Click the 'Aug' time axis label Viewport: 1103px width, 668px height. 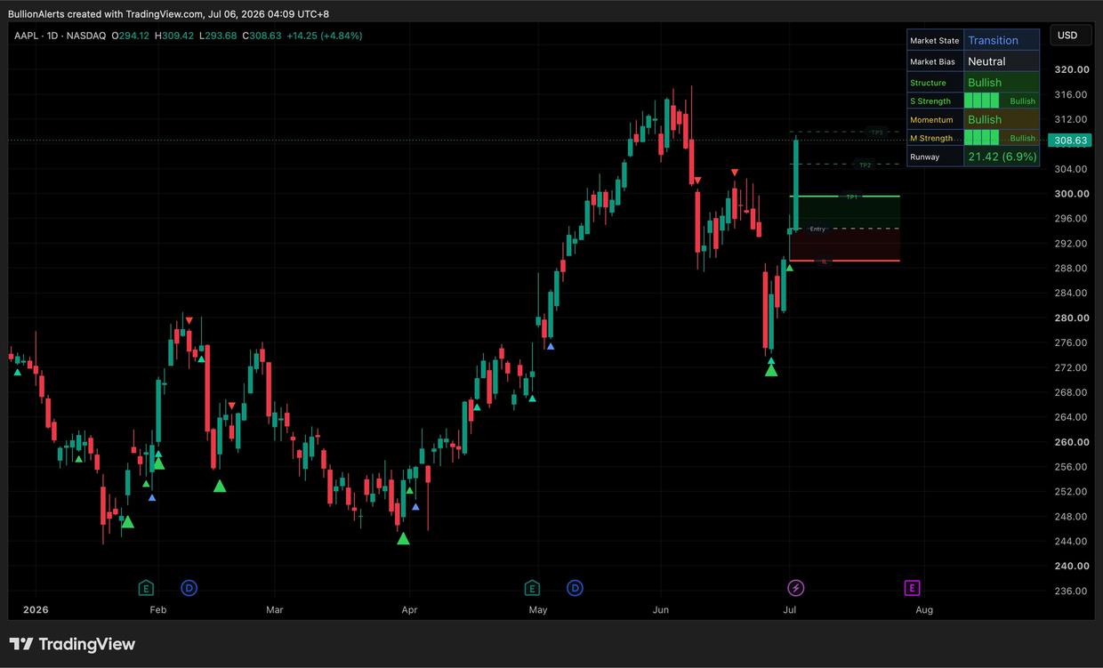tap(924, 610)
